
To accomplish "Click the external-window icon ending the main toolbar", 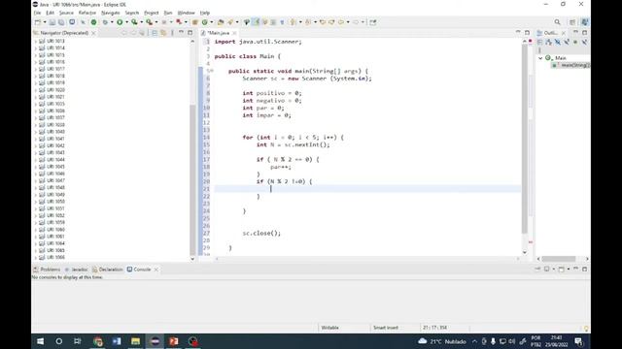I will (x=373, y=22).
